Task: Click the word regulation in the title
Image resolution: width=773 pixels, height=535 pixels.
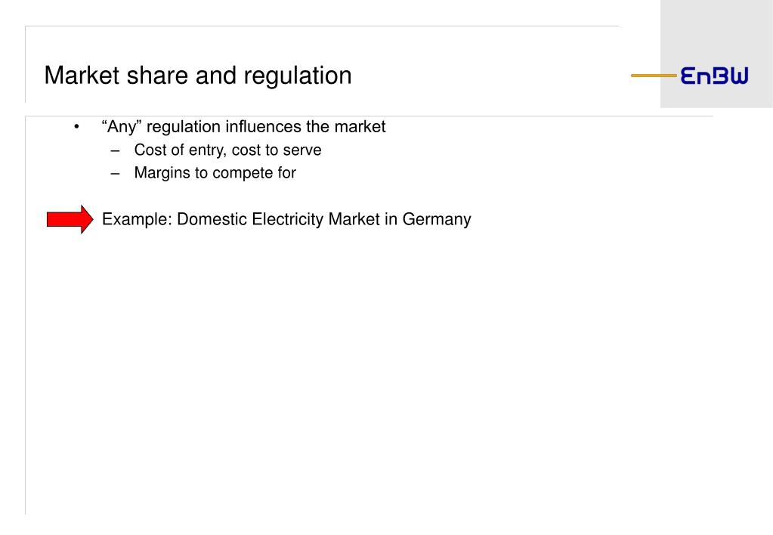Action: (x=297, y=76)
